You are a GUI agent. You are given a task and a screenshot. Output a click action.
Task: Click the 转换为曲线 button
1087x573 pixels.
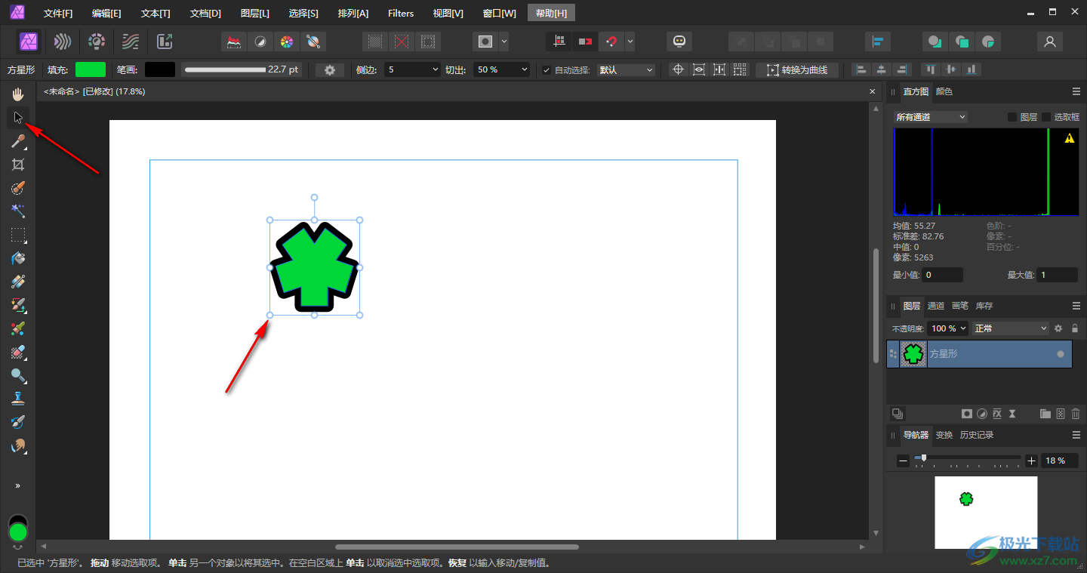tap(797, 69)
